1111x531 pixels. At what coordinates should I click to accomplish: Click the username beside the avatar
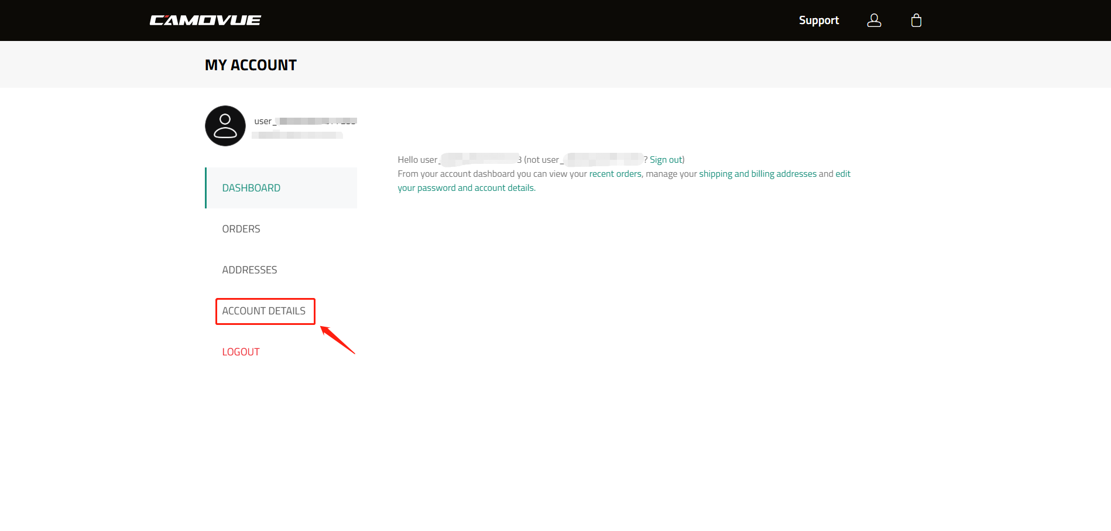coord(305,121)
